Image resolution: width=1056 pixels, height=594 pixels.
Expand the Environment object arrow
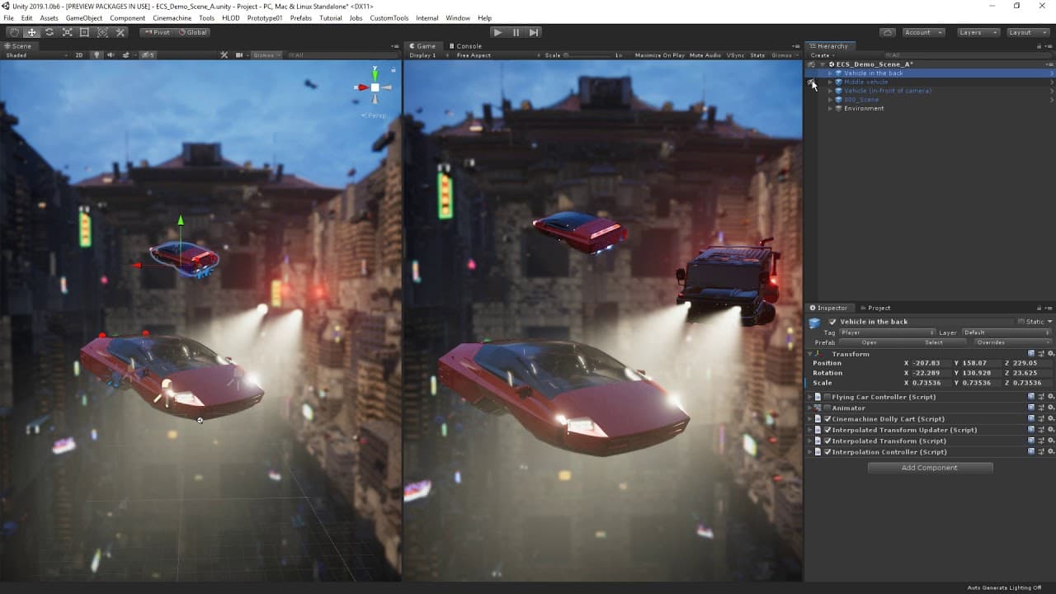click(830, 108)
